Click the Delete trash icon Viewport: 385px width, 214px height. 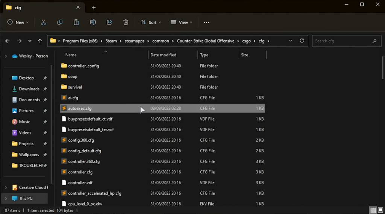(126, 22)
